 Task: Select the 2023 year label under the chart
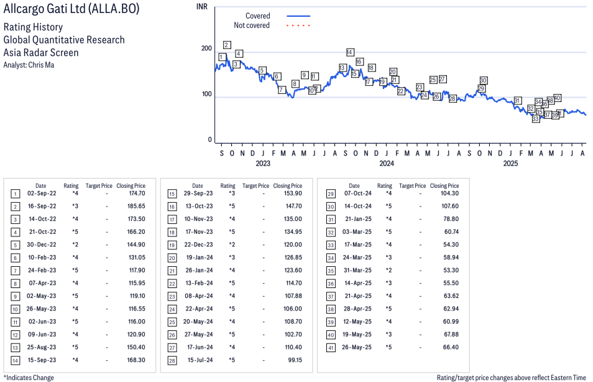point(263,163)
